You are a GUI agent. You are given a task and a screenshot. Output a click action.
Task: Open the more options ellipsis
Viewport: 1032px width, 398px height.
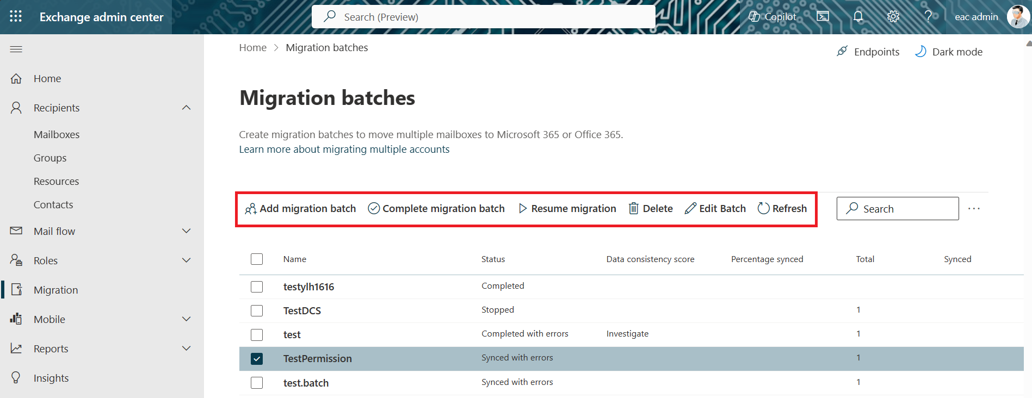974,208
